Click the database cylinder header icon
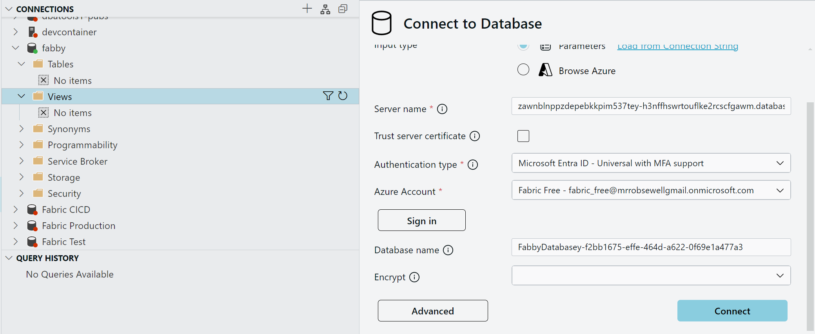This screenshot has height=334, width=815. pos(381,23)
